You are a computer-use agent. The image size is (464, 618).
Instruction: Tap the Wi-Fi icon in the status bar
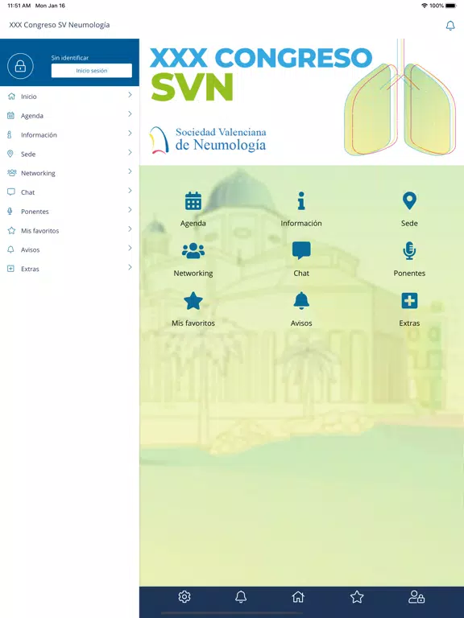tap(425, 6)
